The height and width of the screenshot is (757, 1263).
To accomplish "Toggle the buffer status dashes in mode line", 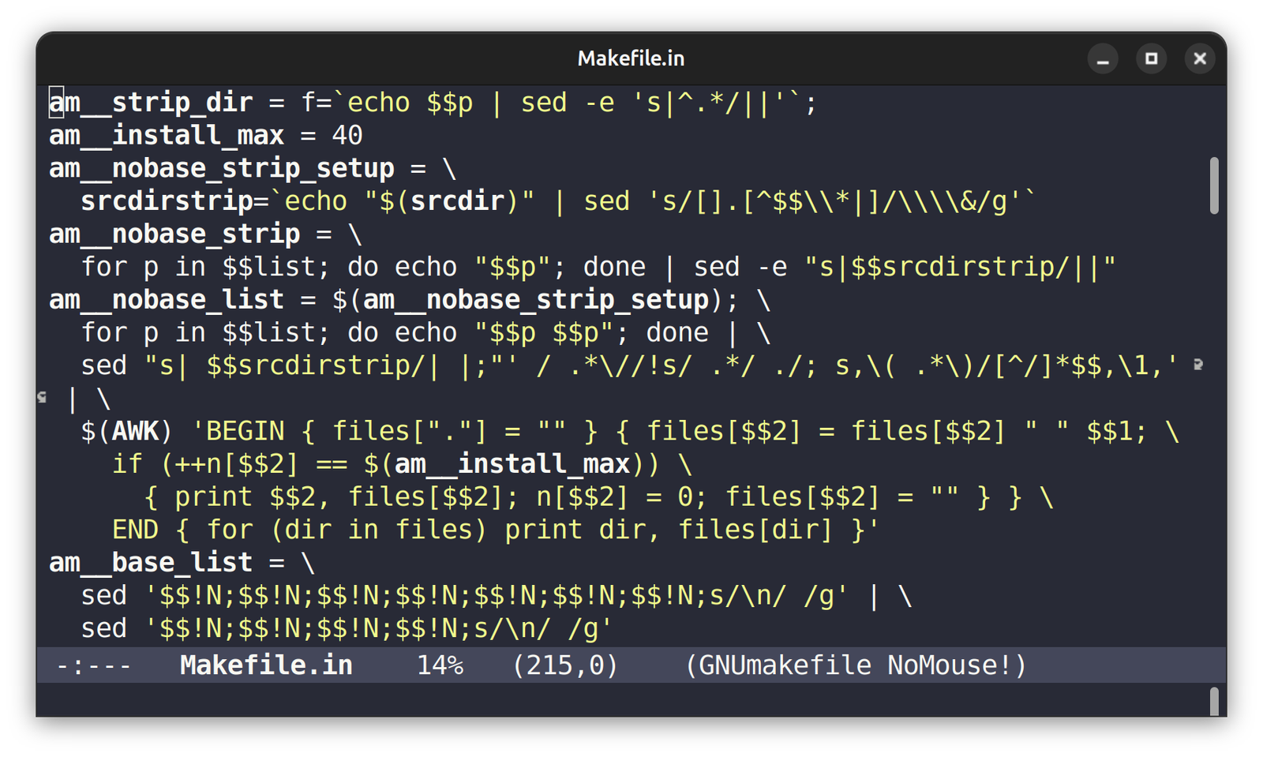I will [x=94, y=665].
